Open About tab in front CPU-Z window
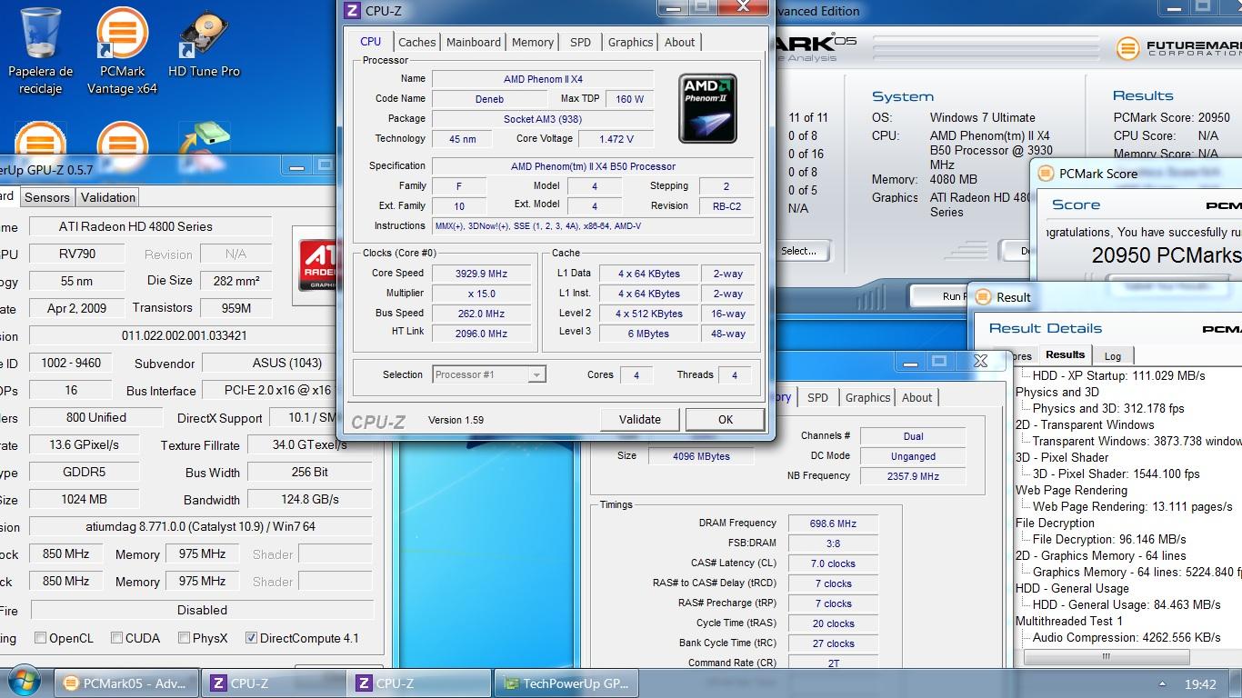The image size is (1242, 698). [x=679, y=42]
